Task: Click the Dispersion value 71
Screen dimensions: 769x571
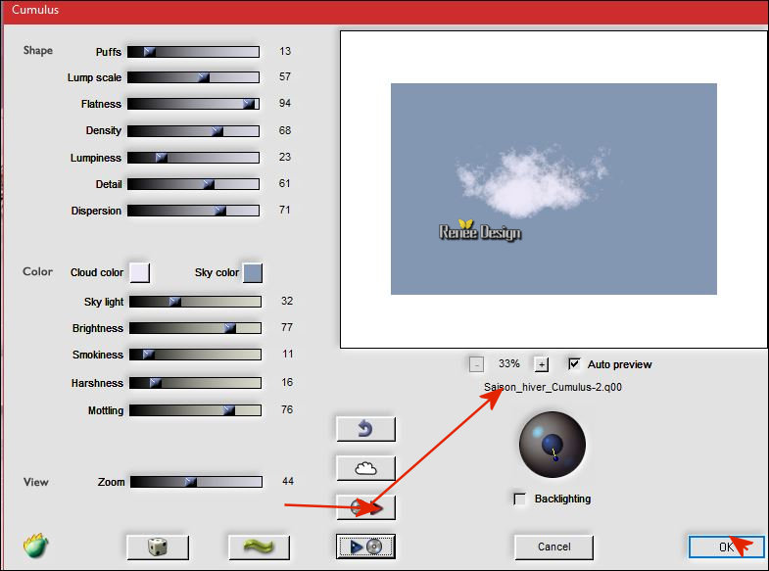Action: click(x=284, y=210)
